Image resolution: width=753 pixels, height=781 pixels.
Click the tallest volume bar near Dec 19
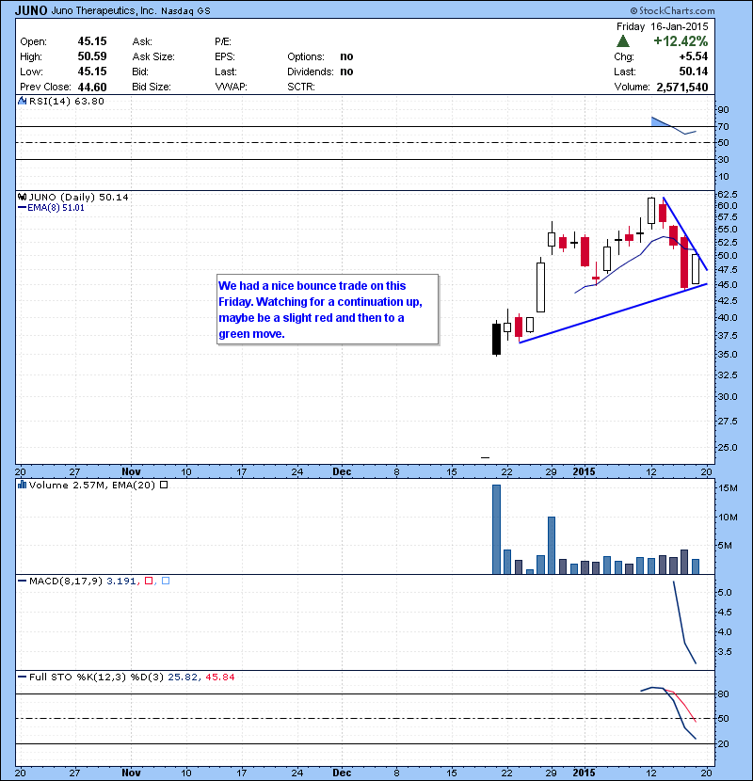[496, 530]
